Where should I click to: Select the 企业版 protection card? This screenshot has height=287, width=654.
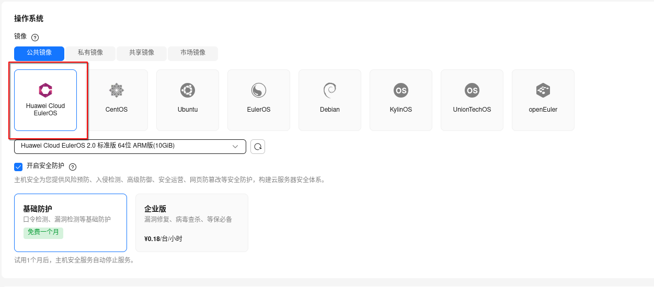coord(192,223)
